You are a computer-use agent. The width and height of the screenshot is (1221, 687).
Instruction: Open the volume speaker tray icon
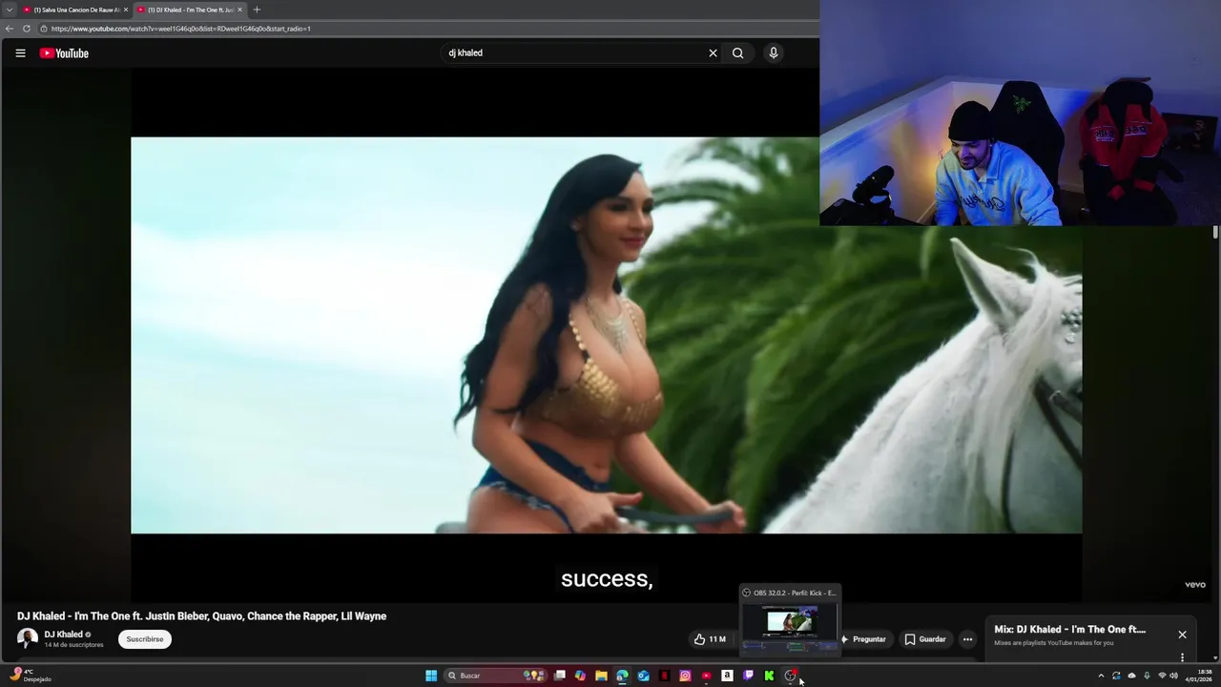(1174, 676)
